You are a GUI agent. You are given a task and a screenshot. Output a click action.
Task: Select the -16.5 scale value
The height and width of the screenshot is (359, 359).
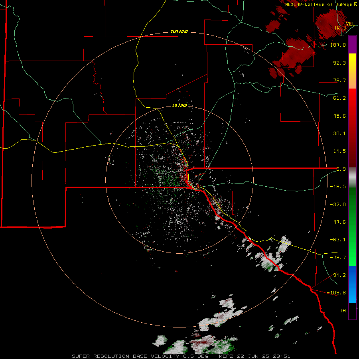coord(338,187)
